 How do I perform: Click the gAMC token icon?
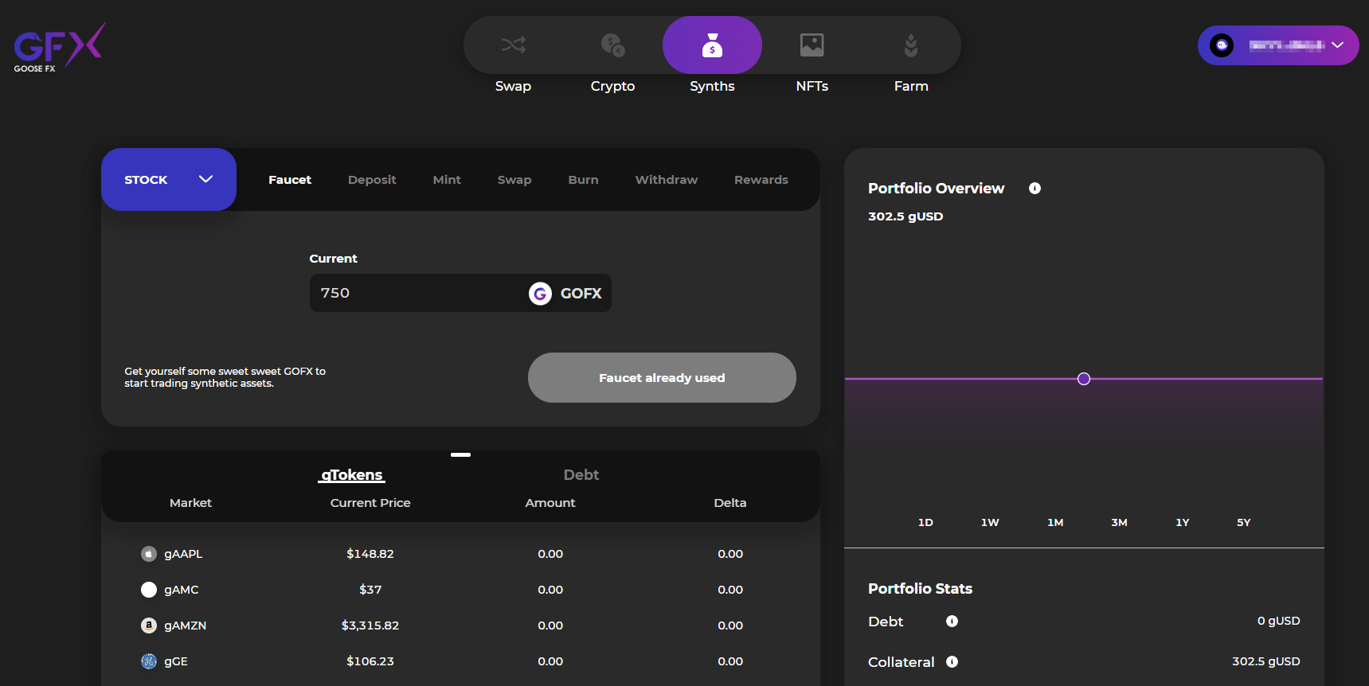[x=149, y=590]
